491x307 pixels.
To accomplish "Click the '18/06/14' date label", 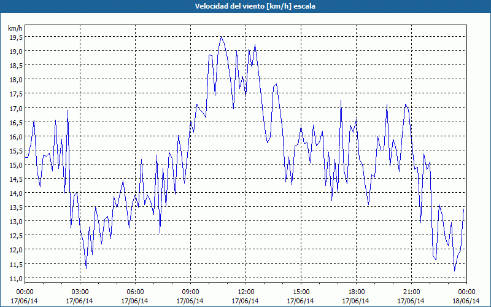I will pyautogui.click(x=466, y=301).
